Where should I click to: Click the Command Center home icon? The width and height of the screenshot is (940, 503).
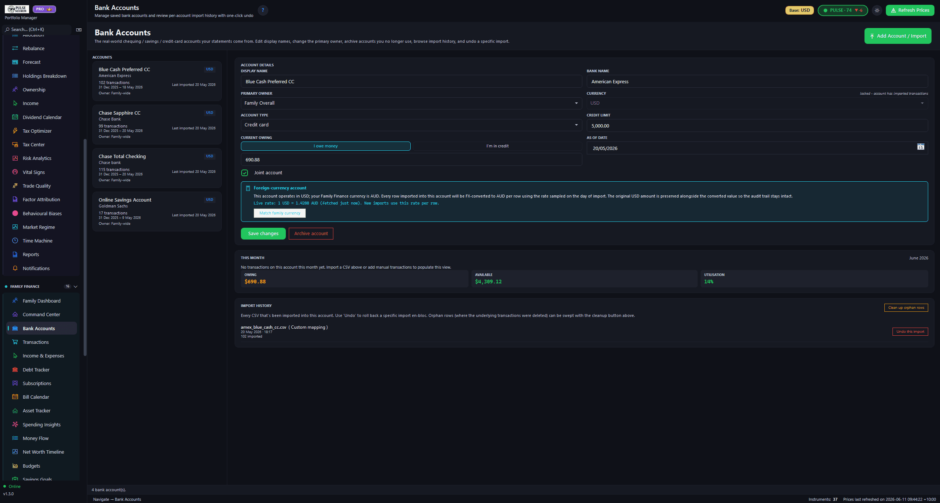[15, 314]
